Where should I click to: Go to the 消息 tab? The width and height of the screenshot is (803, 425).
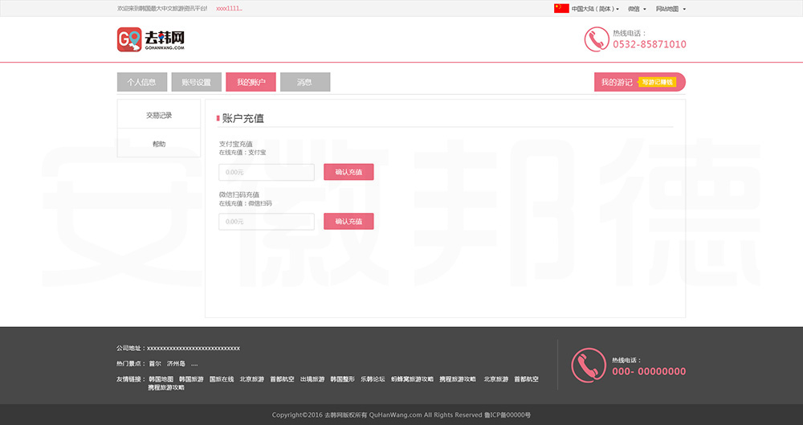tap(305, 82)
